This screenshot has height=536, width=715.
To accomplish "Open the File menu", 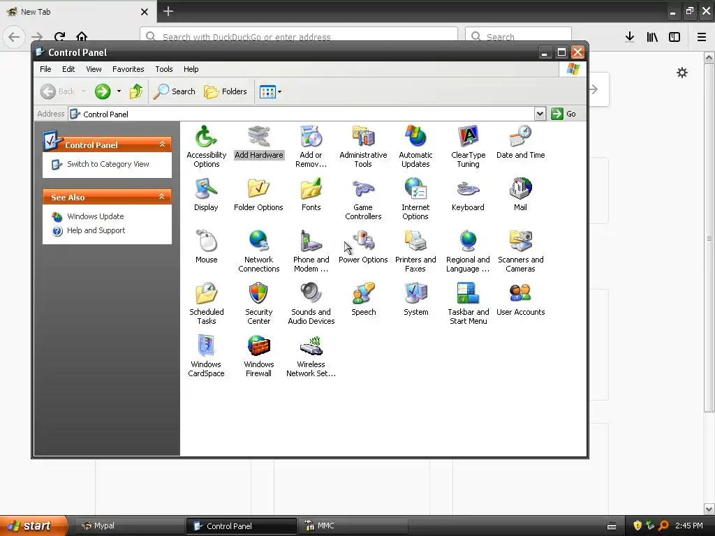I will pos(45,69).
